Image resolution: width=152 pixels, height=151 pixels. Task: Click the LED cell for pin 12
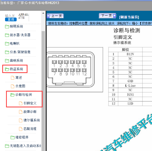click(x=130, y=104)
